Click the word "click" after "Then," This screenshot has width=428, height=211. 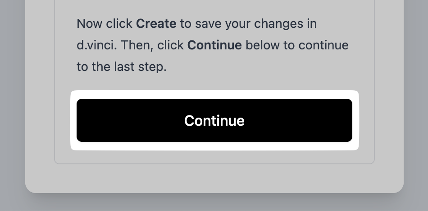(x=170, y=45)
